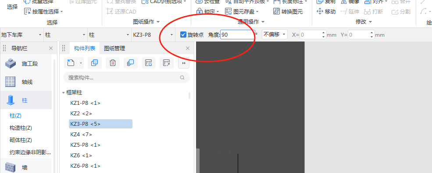Collapse the 柱 category in navigation
This screenshot has width=432, height=173.
(26, 100)
